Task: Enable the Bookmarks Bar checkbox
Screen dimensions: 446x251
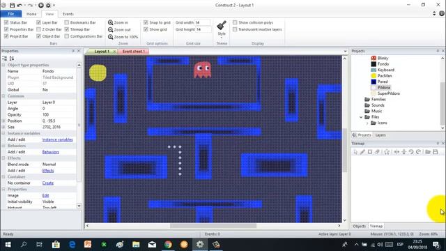Action: (x=67, y=22)
